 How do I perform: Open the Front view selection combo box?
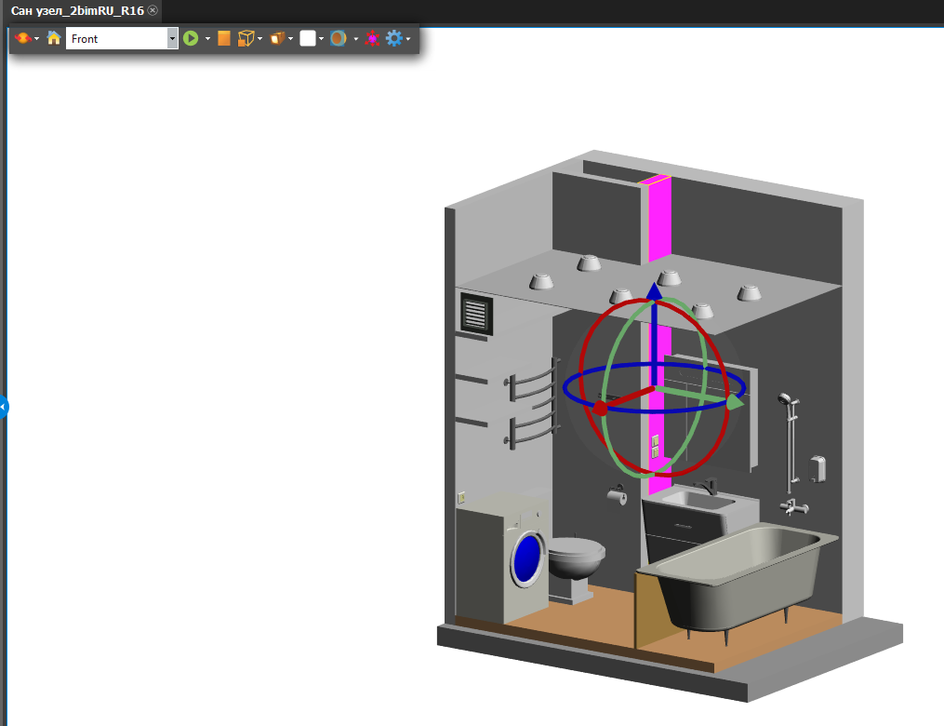tap(122, 38)
